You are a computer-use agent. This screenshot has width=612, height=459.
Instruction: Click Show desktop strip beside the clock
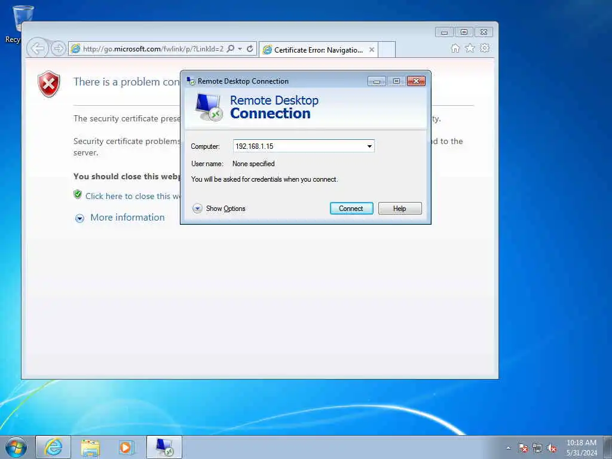[608, 447]
